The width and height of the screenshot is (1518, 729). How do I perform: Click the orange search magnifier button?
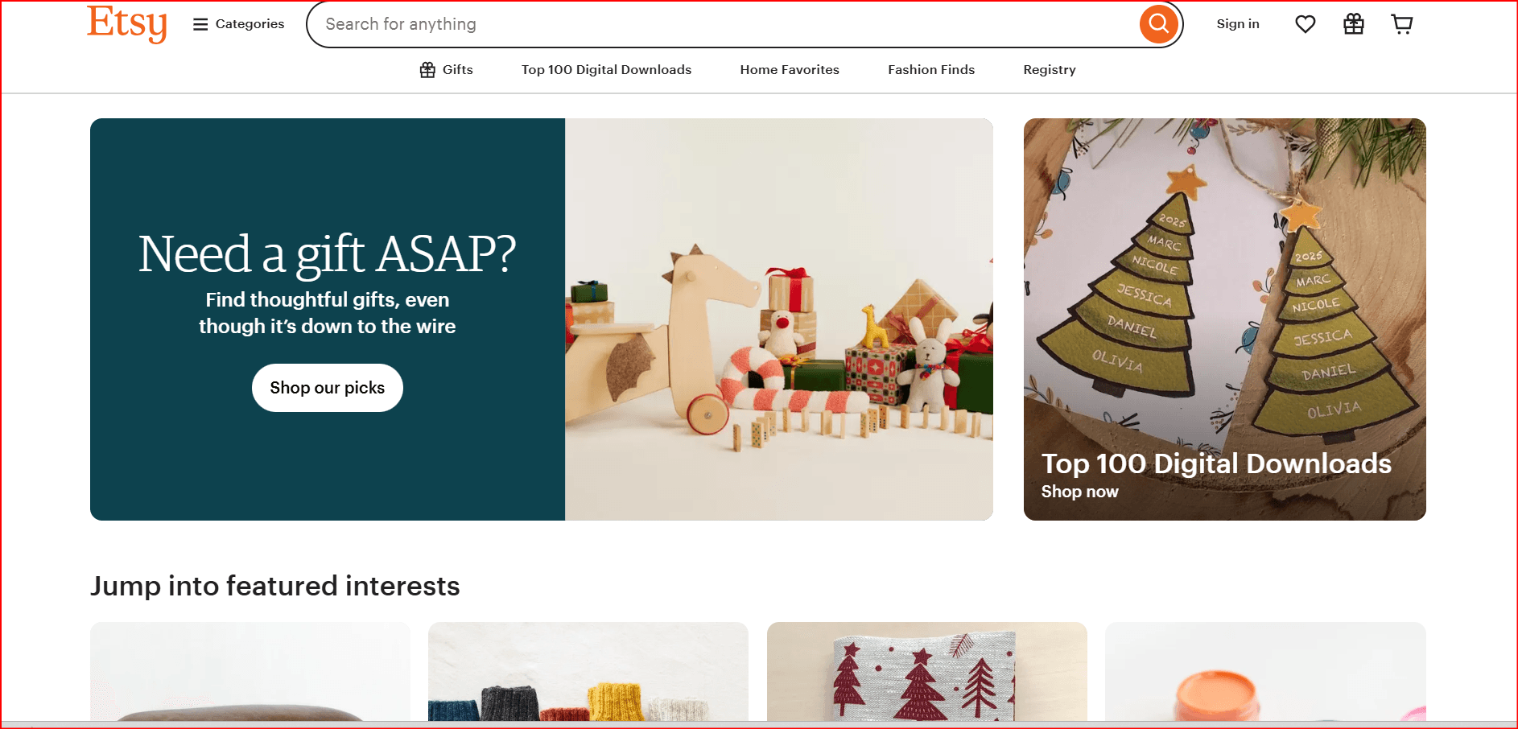click(1158, 24)
